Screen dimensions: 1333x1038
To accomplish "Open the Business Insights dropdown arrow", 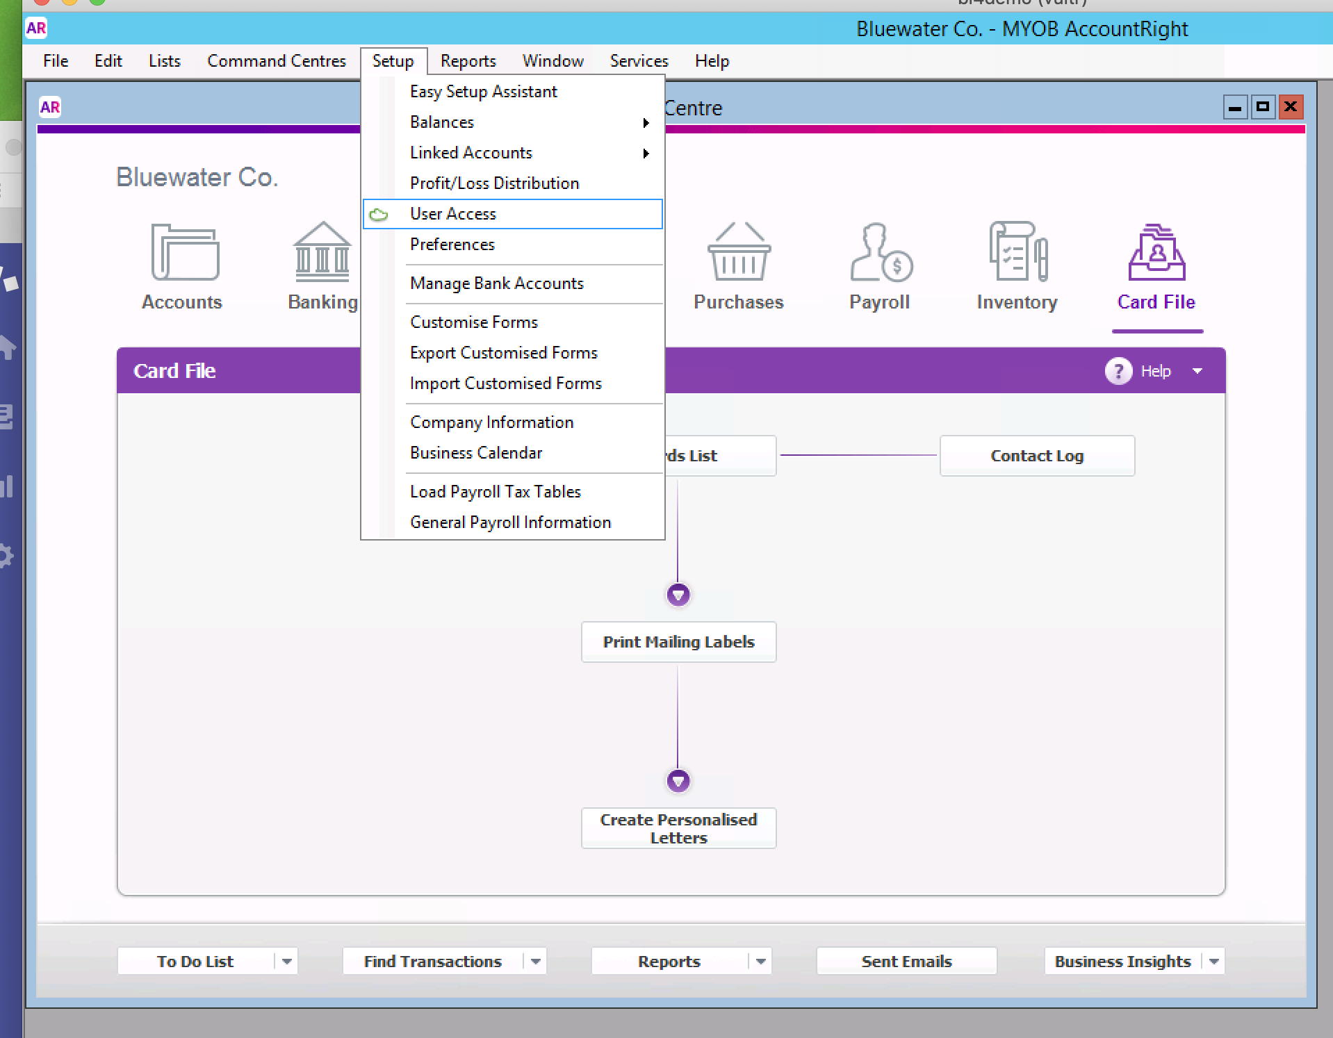I will coord(1213,962).
